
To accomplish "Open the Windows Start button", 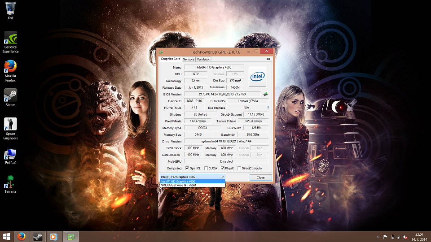I will click(7, 237).
